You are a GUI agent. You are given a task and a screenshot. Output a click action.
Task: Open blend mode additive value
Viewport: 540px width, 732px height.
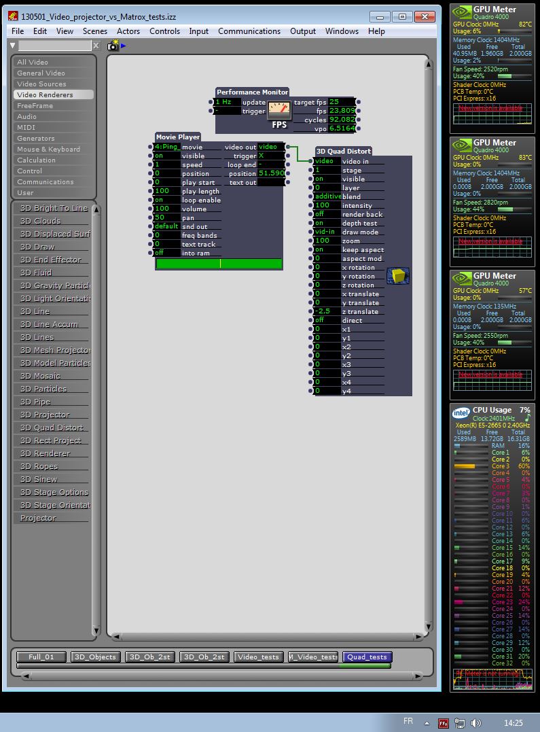[327, 196]
